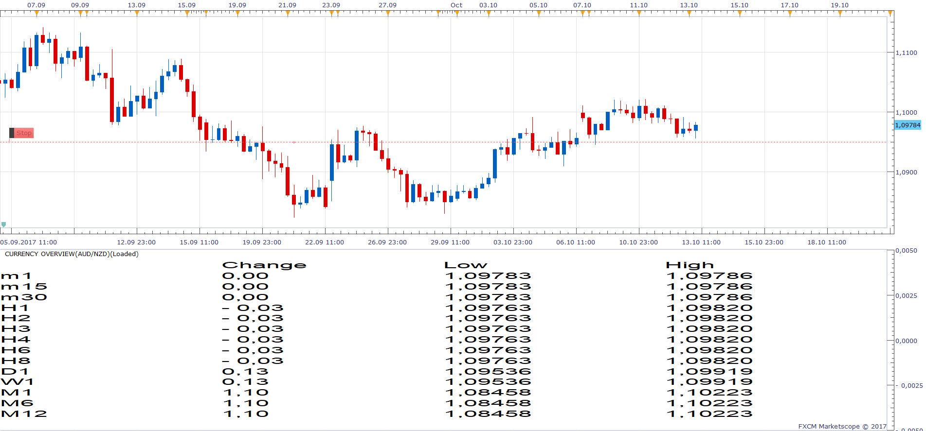The height and width of the screenshot is (431, 926).
Task: Click the 05.09.2017 11:00 time axis label
Action: (29, 242)
